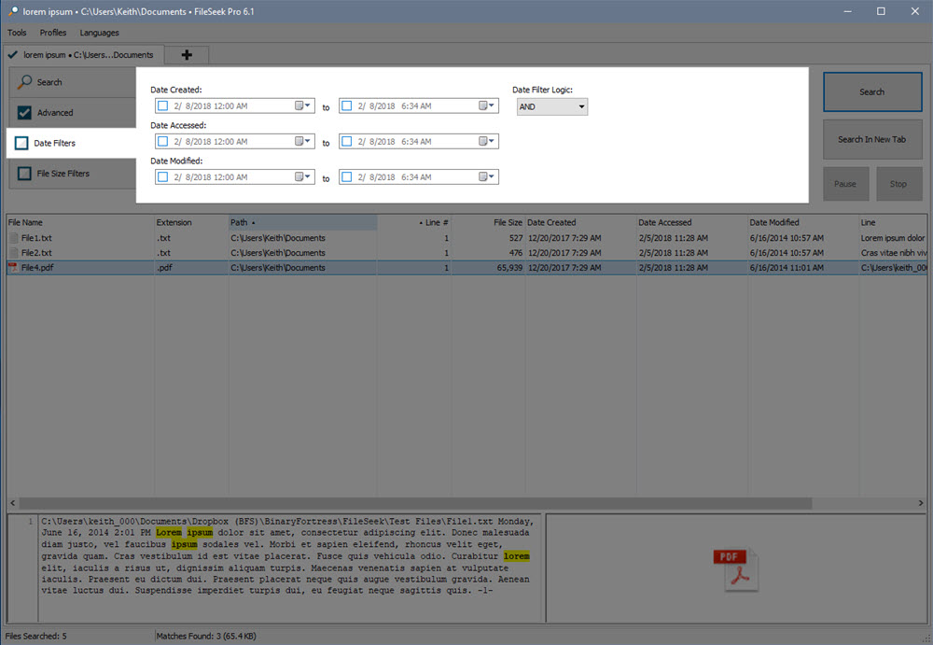Click the Stop button

[899, 184]
